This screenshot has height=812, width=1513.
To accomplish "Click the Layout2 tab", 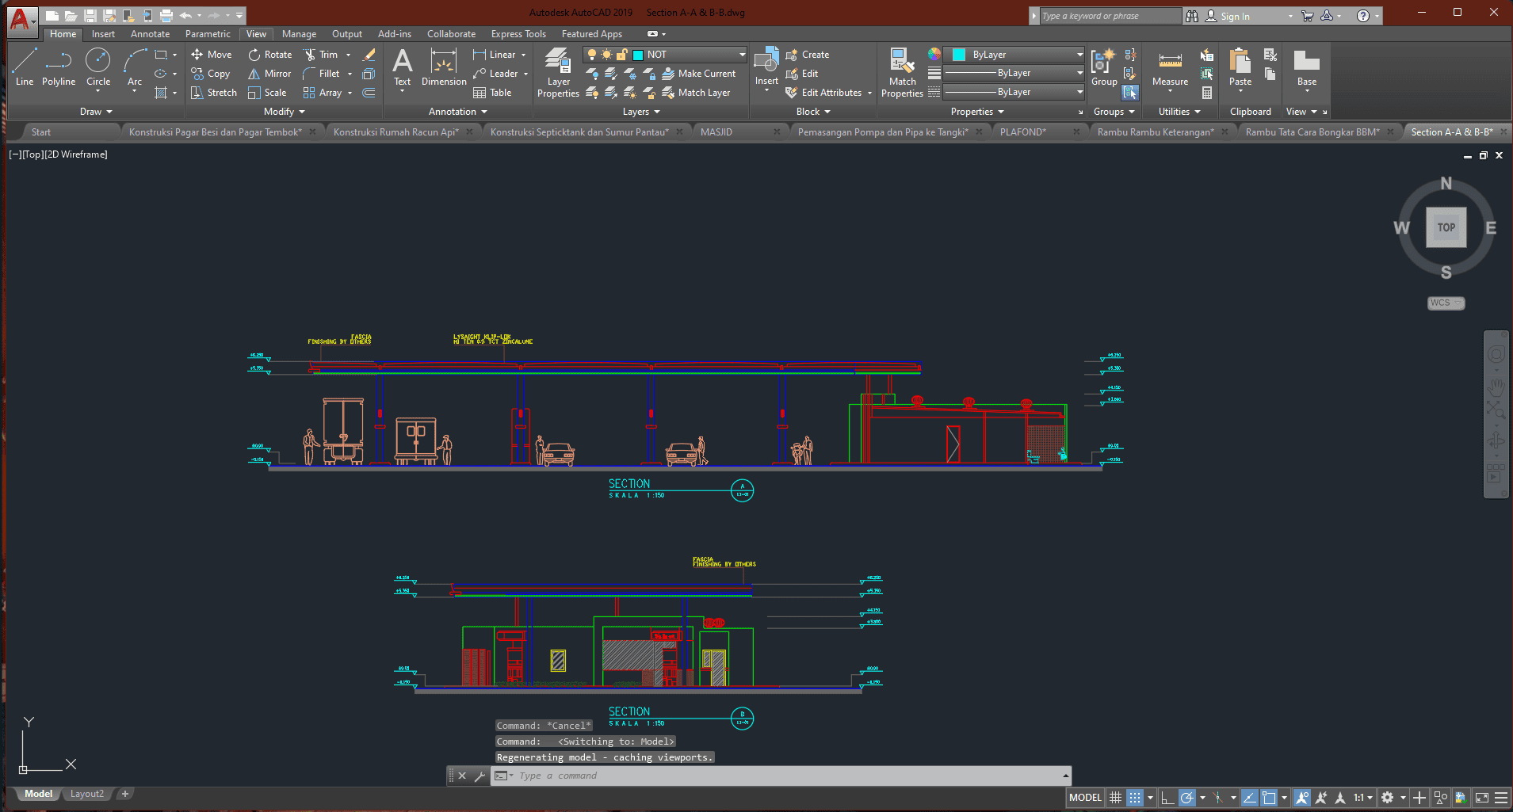I will [86, 794].
